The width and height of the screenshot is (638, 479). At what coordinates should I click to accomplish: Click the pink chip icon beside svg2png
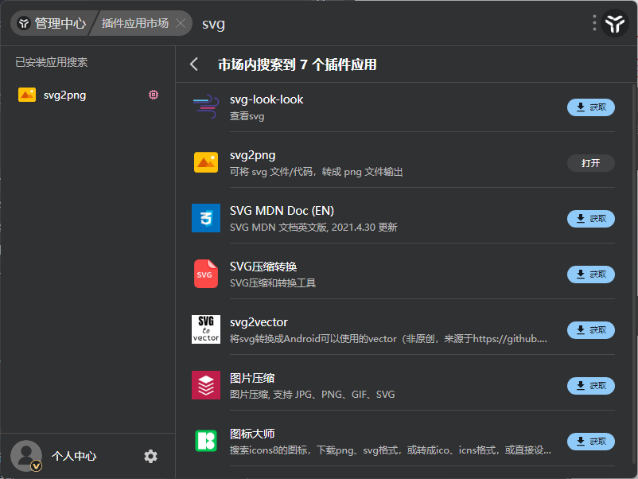(x=154, y=95)
